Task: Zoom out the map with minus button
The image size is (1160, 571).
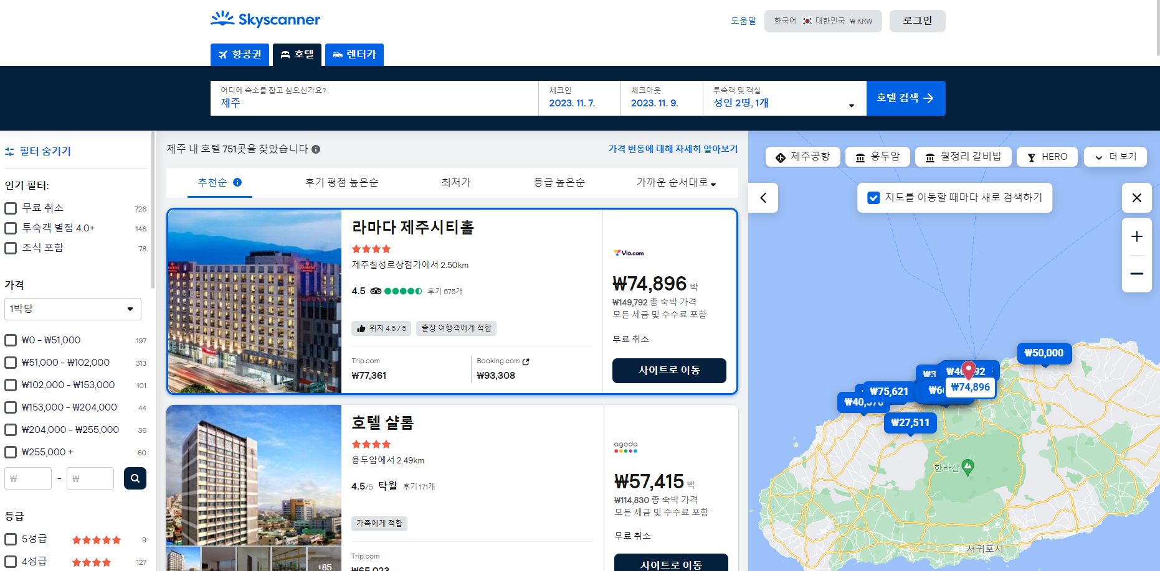Action: pos(1137,274)
